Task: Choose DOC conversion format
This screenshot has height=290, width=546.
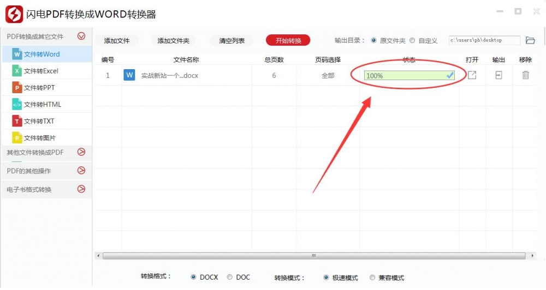Action: pyautogui.click(x=229, y=277)
